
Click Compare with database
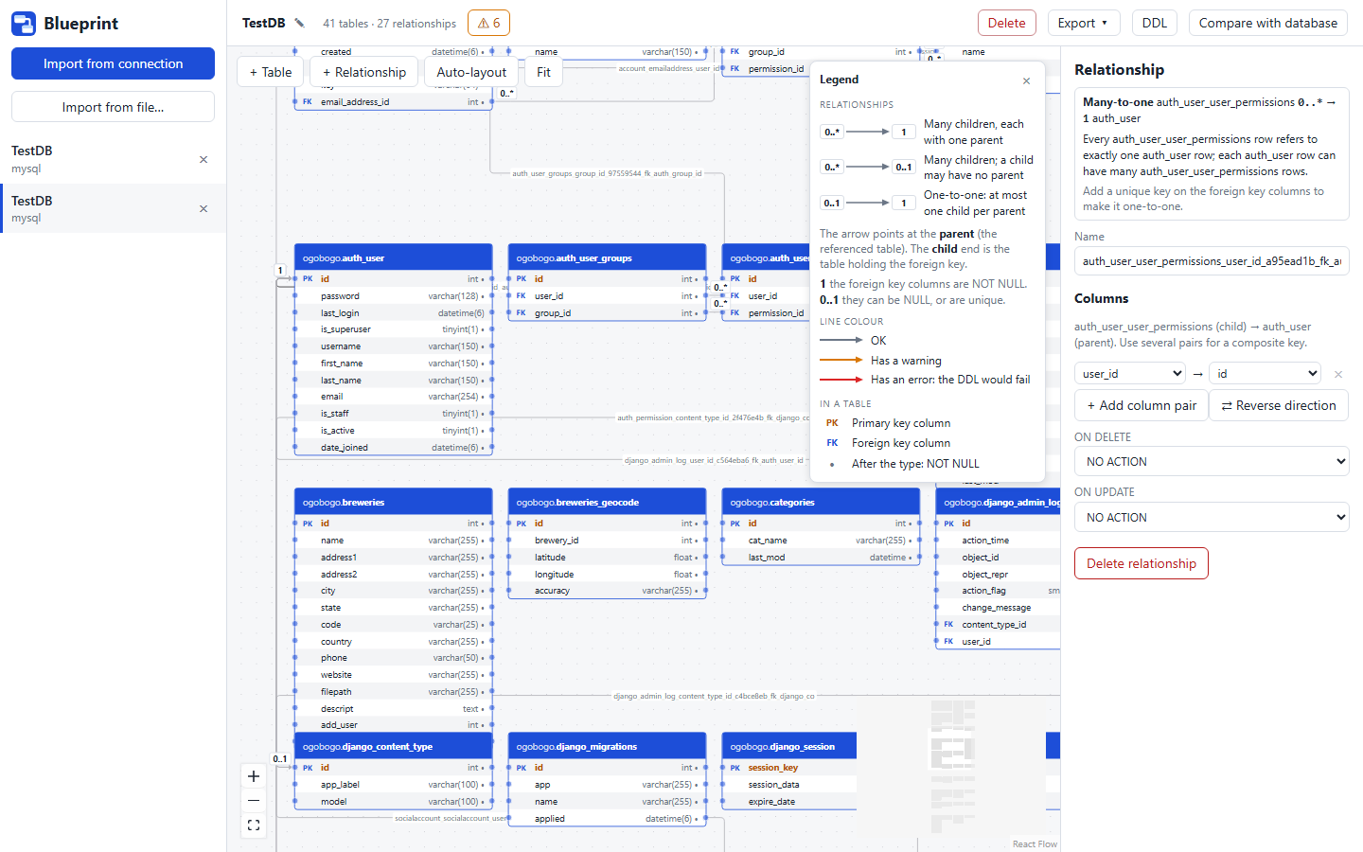pyautogui.click(x=1268, y=23)
